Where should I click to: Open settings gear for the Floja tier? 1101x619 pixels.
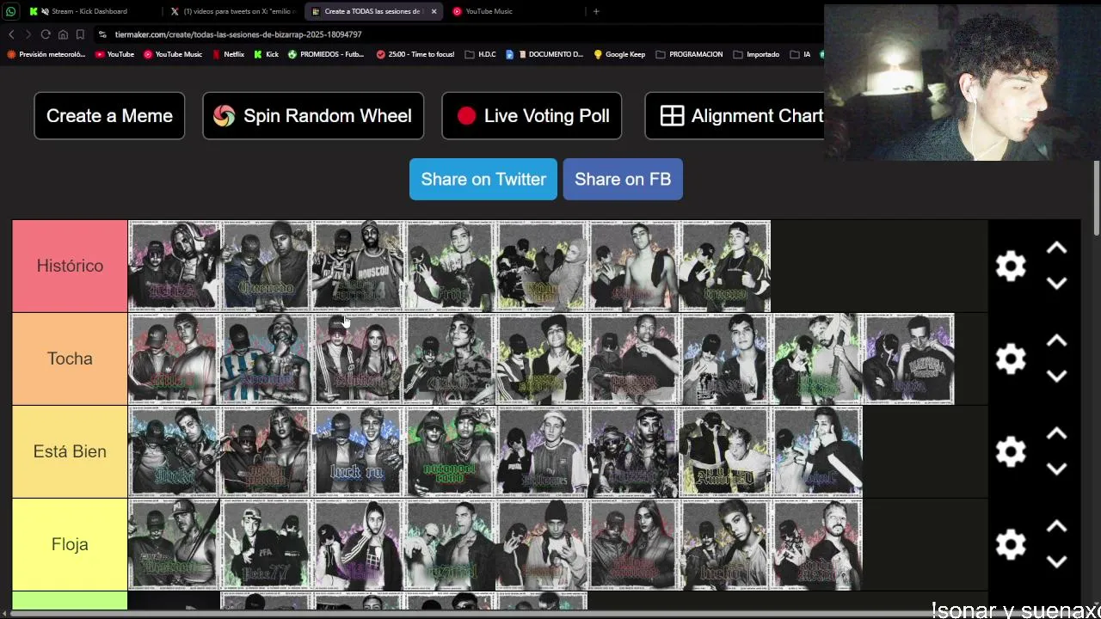click(x=1011, y=544)
